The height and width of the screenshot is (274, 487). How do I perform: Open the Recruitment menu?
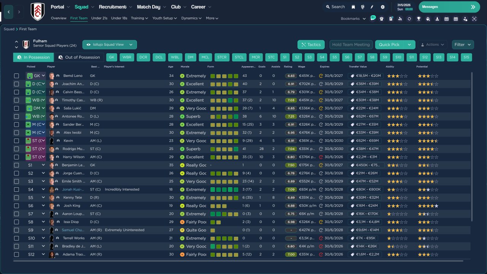click(x=115, y=7)
